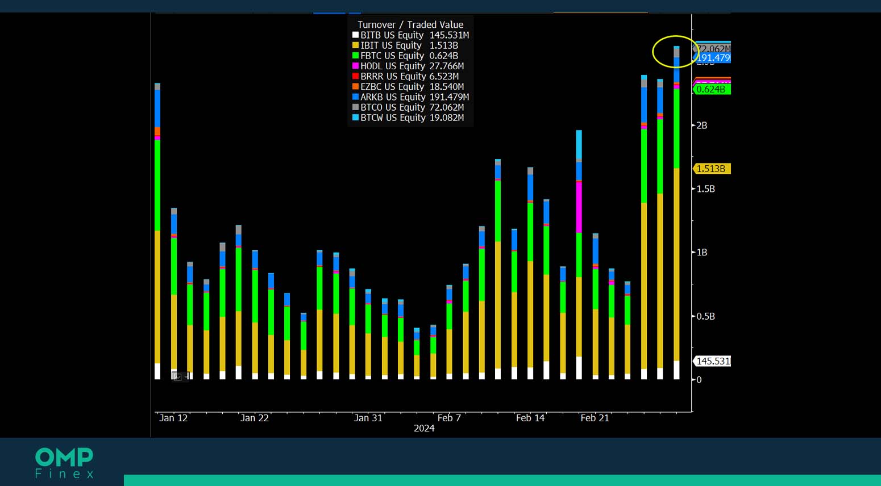Click the OMP Finex logo
Viewport: 881px width, 486px height.
[64, 463]
